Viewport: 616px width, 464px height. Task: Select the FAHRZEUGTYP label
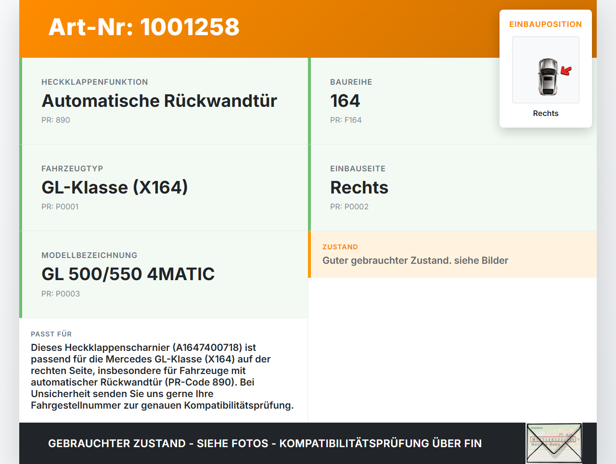coord(72,168)
